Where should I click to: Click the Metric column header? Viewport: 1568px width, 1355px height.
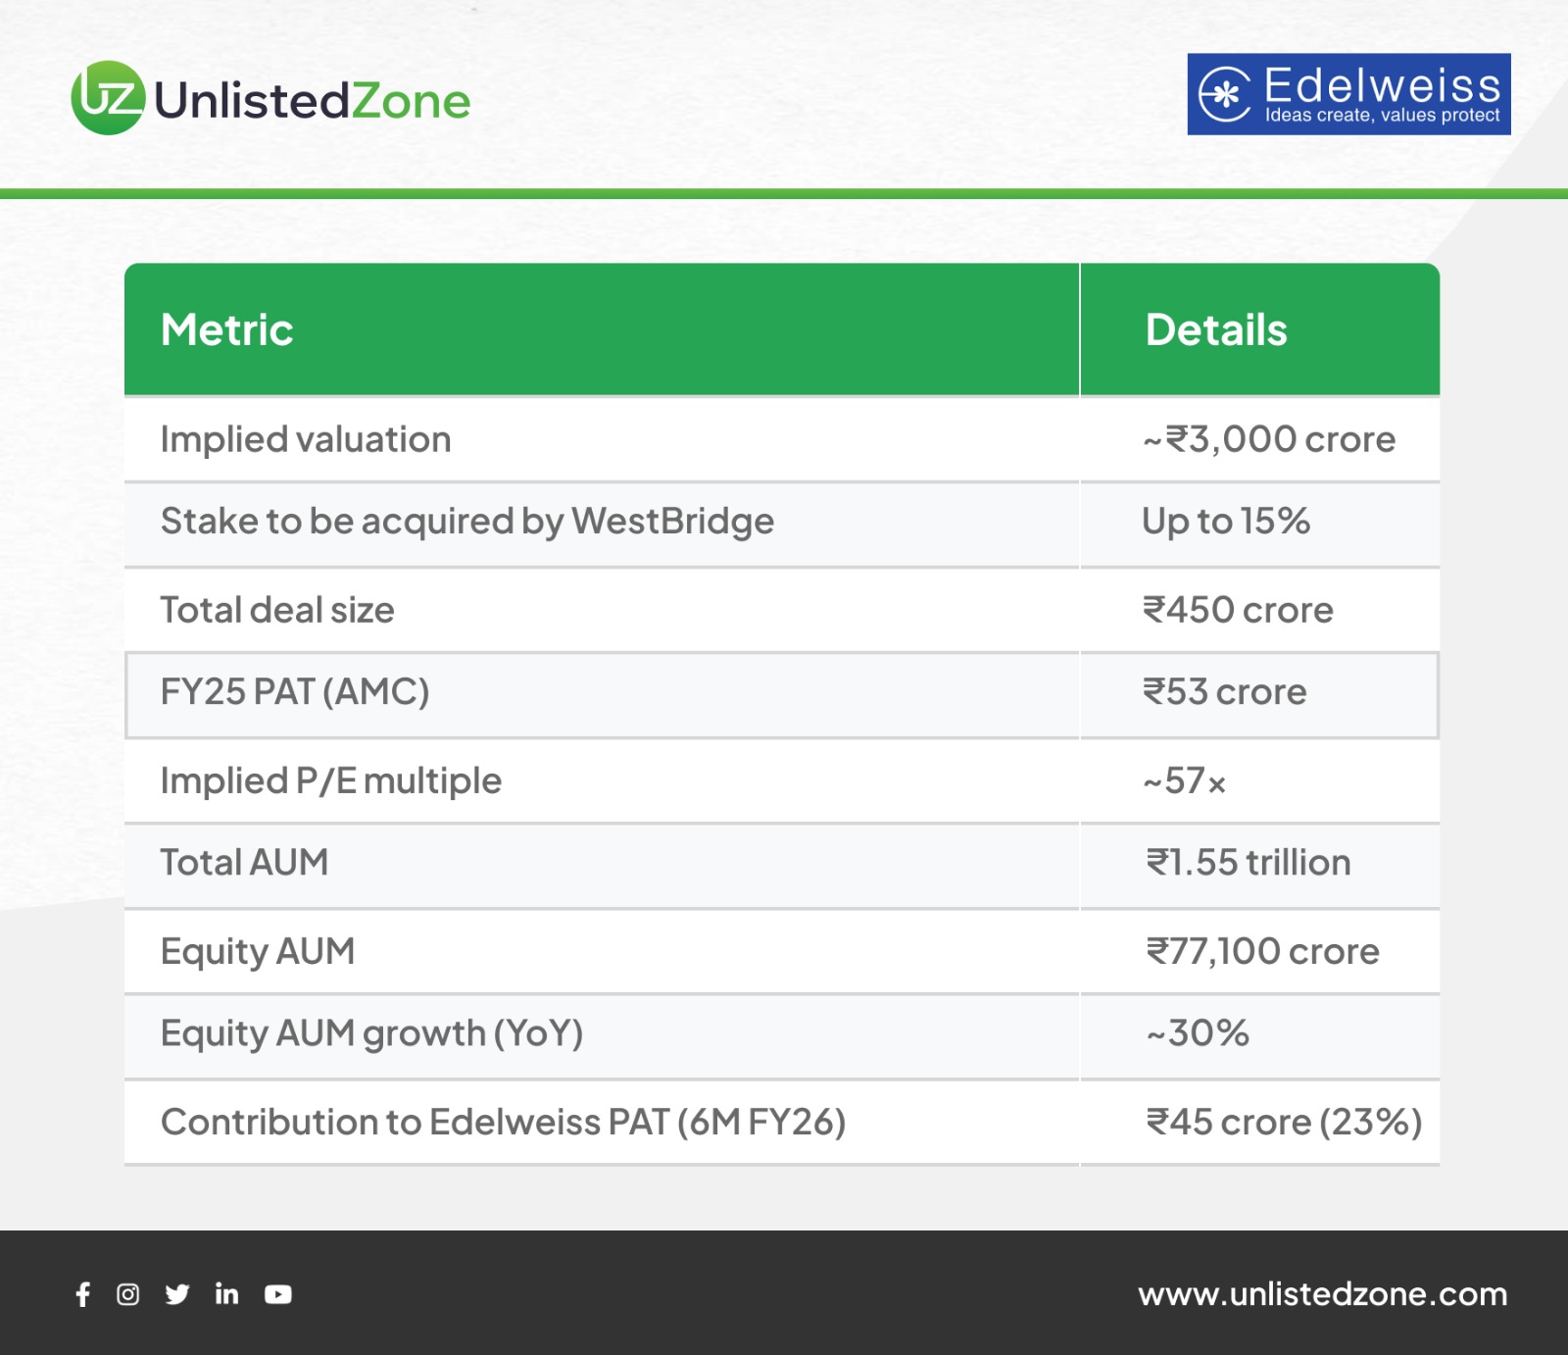coord(227,329)
